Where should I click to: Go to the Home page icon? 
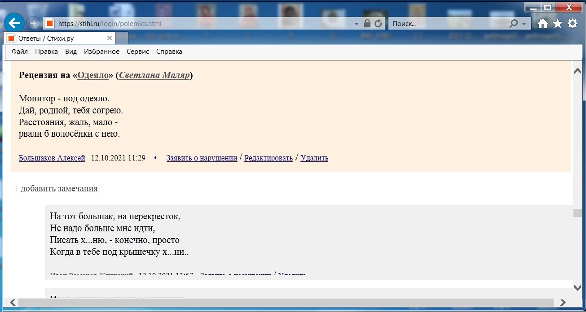click(543, 24)
